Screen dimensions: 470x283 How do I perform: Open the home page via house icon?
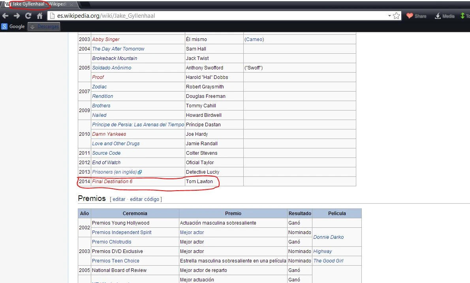click(39, 16)
